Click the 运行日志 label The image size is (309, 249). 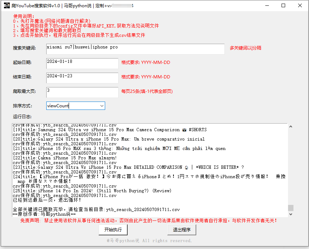[22, 117]
